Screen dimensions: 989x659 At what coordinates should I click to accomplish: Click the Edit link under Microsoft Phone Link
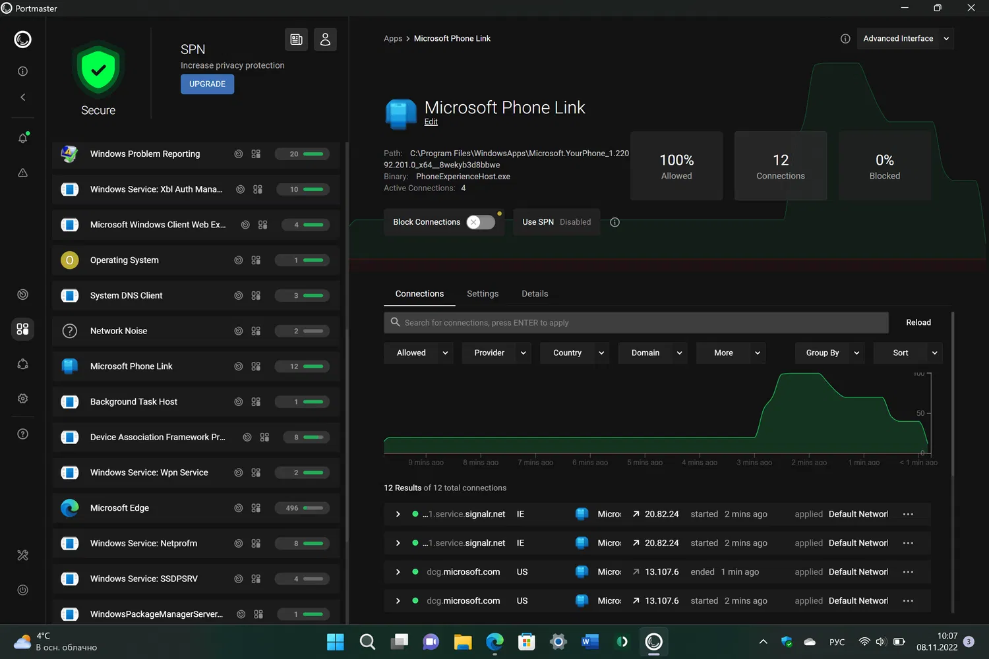(431, 122)
